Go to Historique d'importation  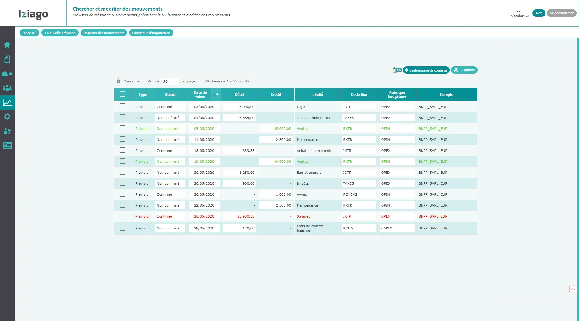coord(151,33)
